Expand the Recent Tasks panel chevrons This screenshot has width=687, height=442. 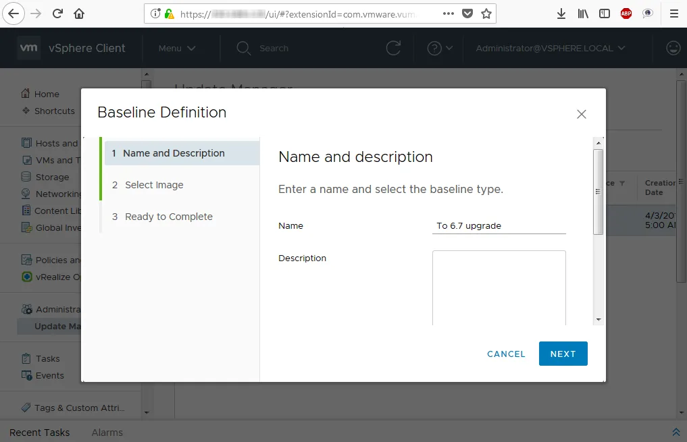click(x=676, y=432)
